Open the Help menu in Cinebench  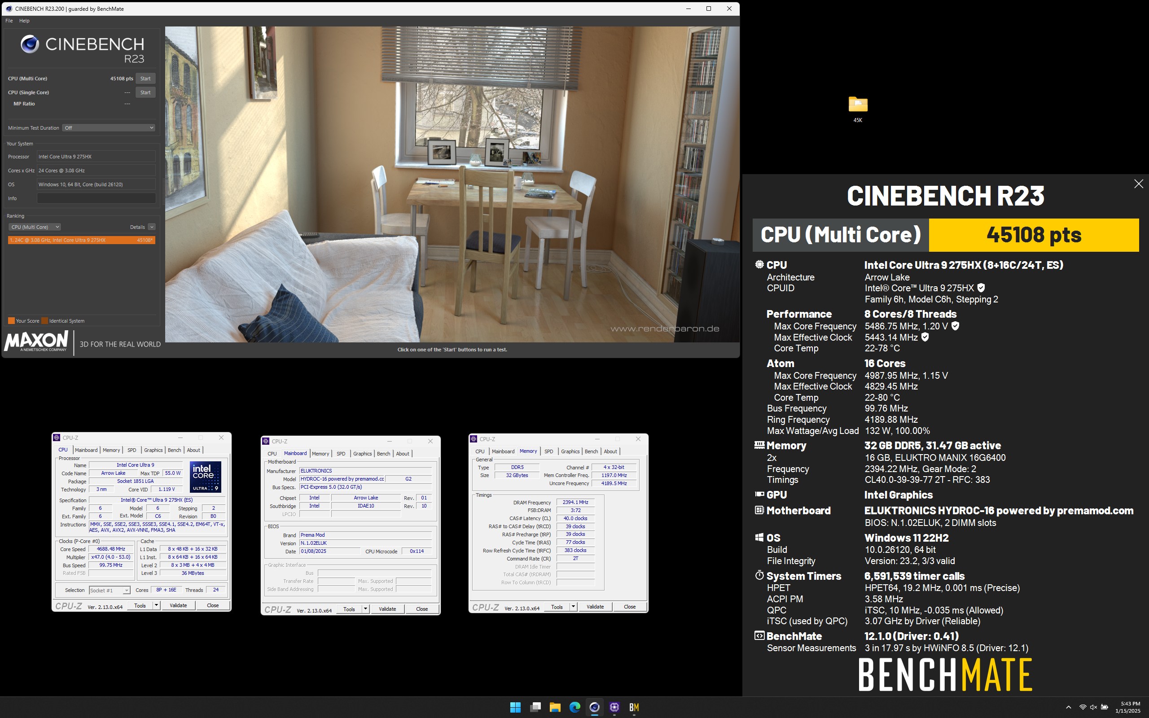24,21
